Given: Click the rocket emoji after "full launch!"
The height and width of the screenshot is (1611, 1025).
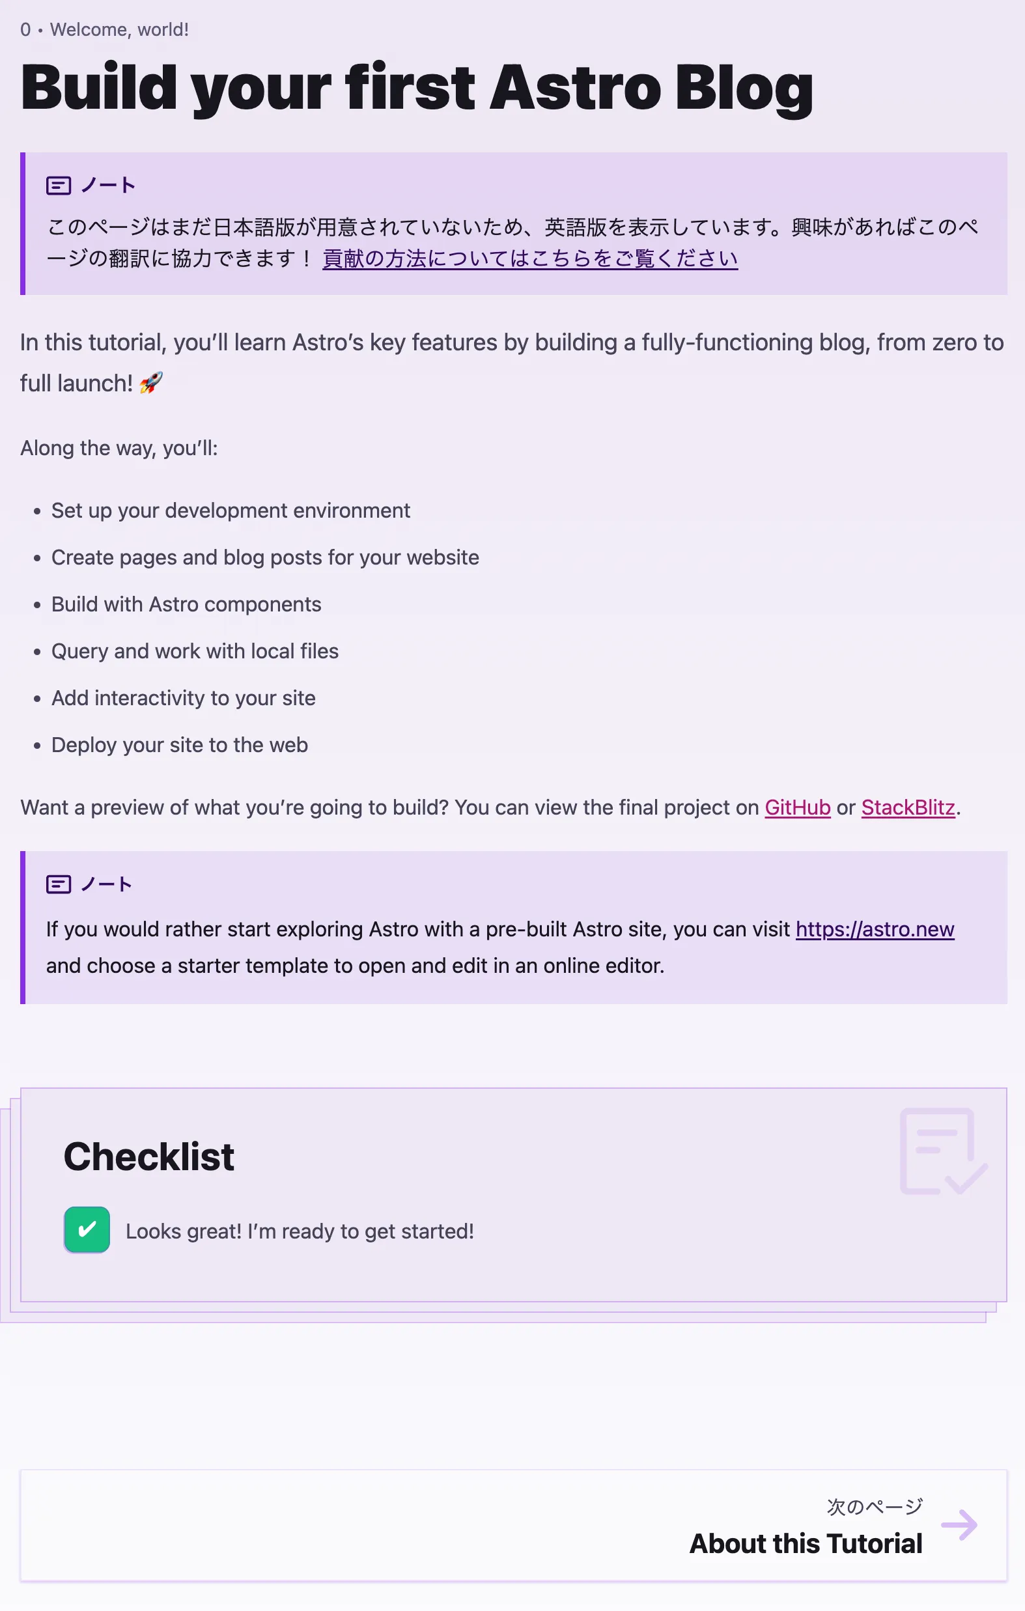Looking at the screenshot, I should coord(151,384).
